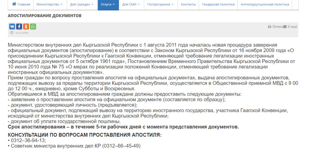This screenshot has height=156, width=310.
Task: Click the printer icon beside Печать
Action: tap(269, 27)
